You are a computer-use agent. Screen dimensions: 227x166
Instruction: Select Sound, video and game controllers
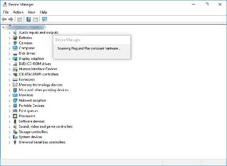tap(46, 127)
